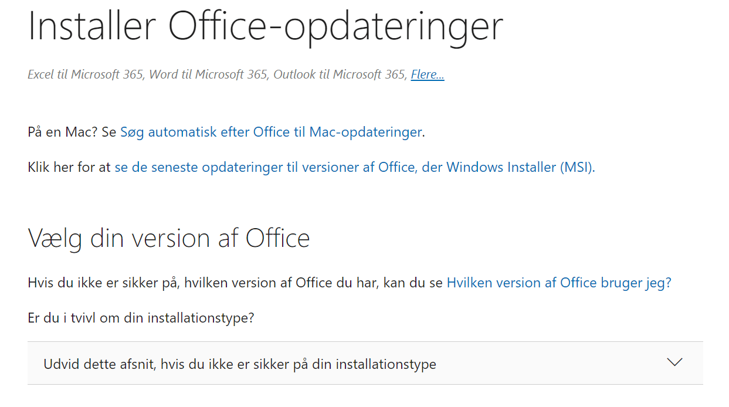Expand the installation type section chevron
The height and width of the screenshot is (407, 729).
[x=674, y=362]
